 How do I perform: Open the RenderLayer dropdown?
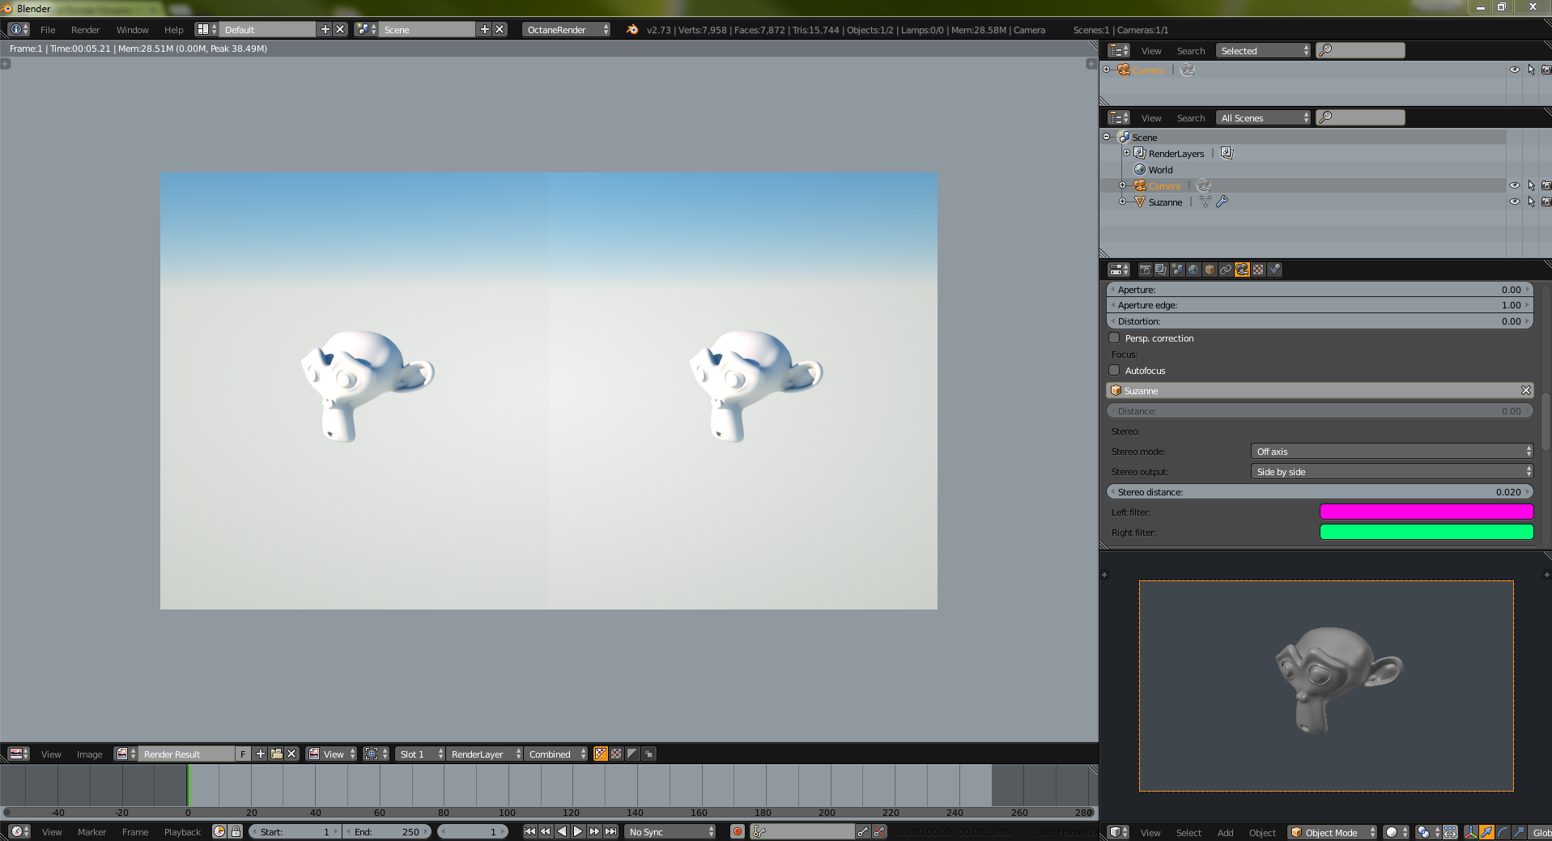coord(485,754)
